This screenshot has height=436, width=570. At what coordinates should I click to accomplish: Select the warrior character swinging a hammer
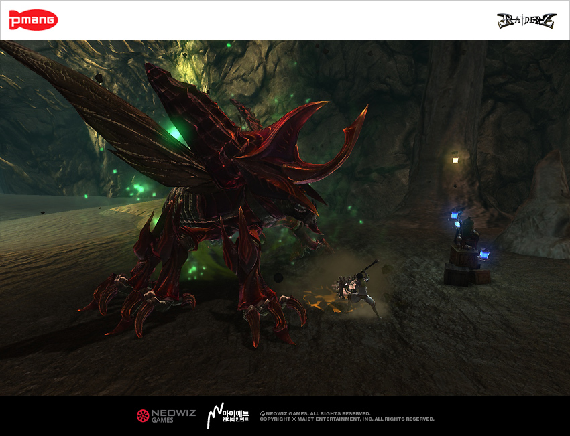pos(354,288)
